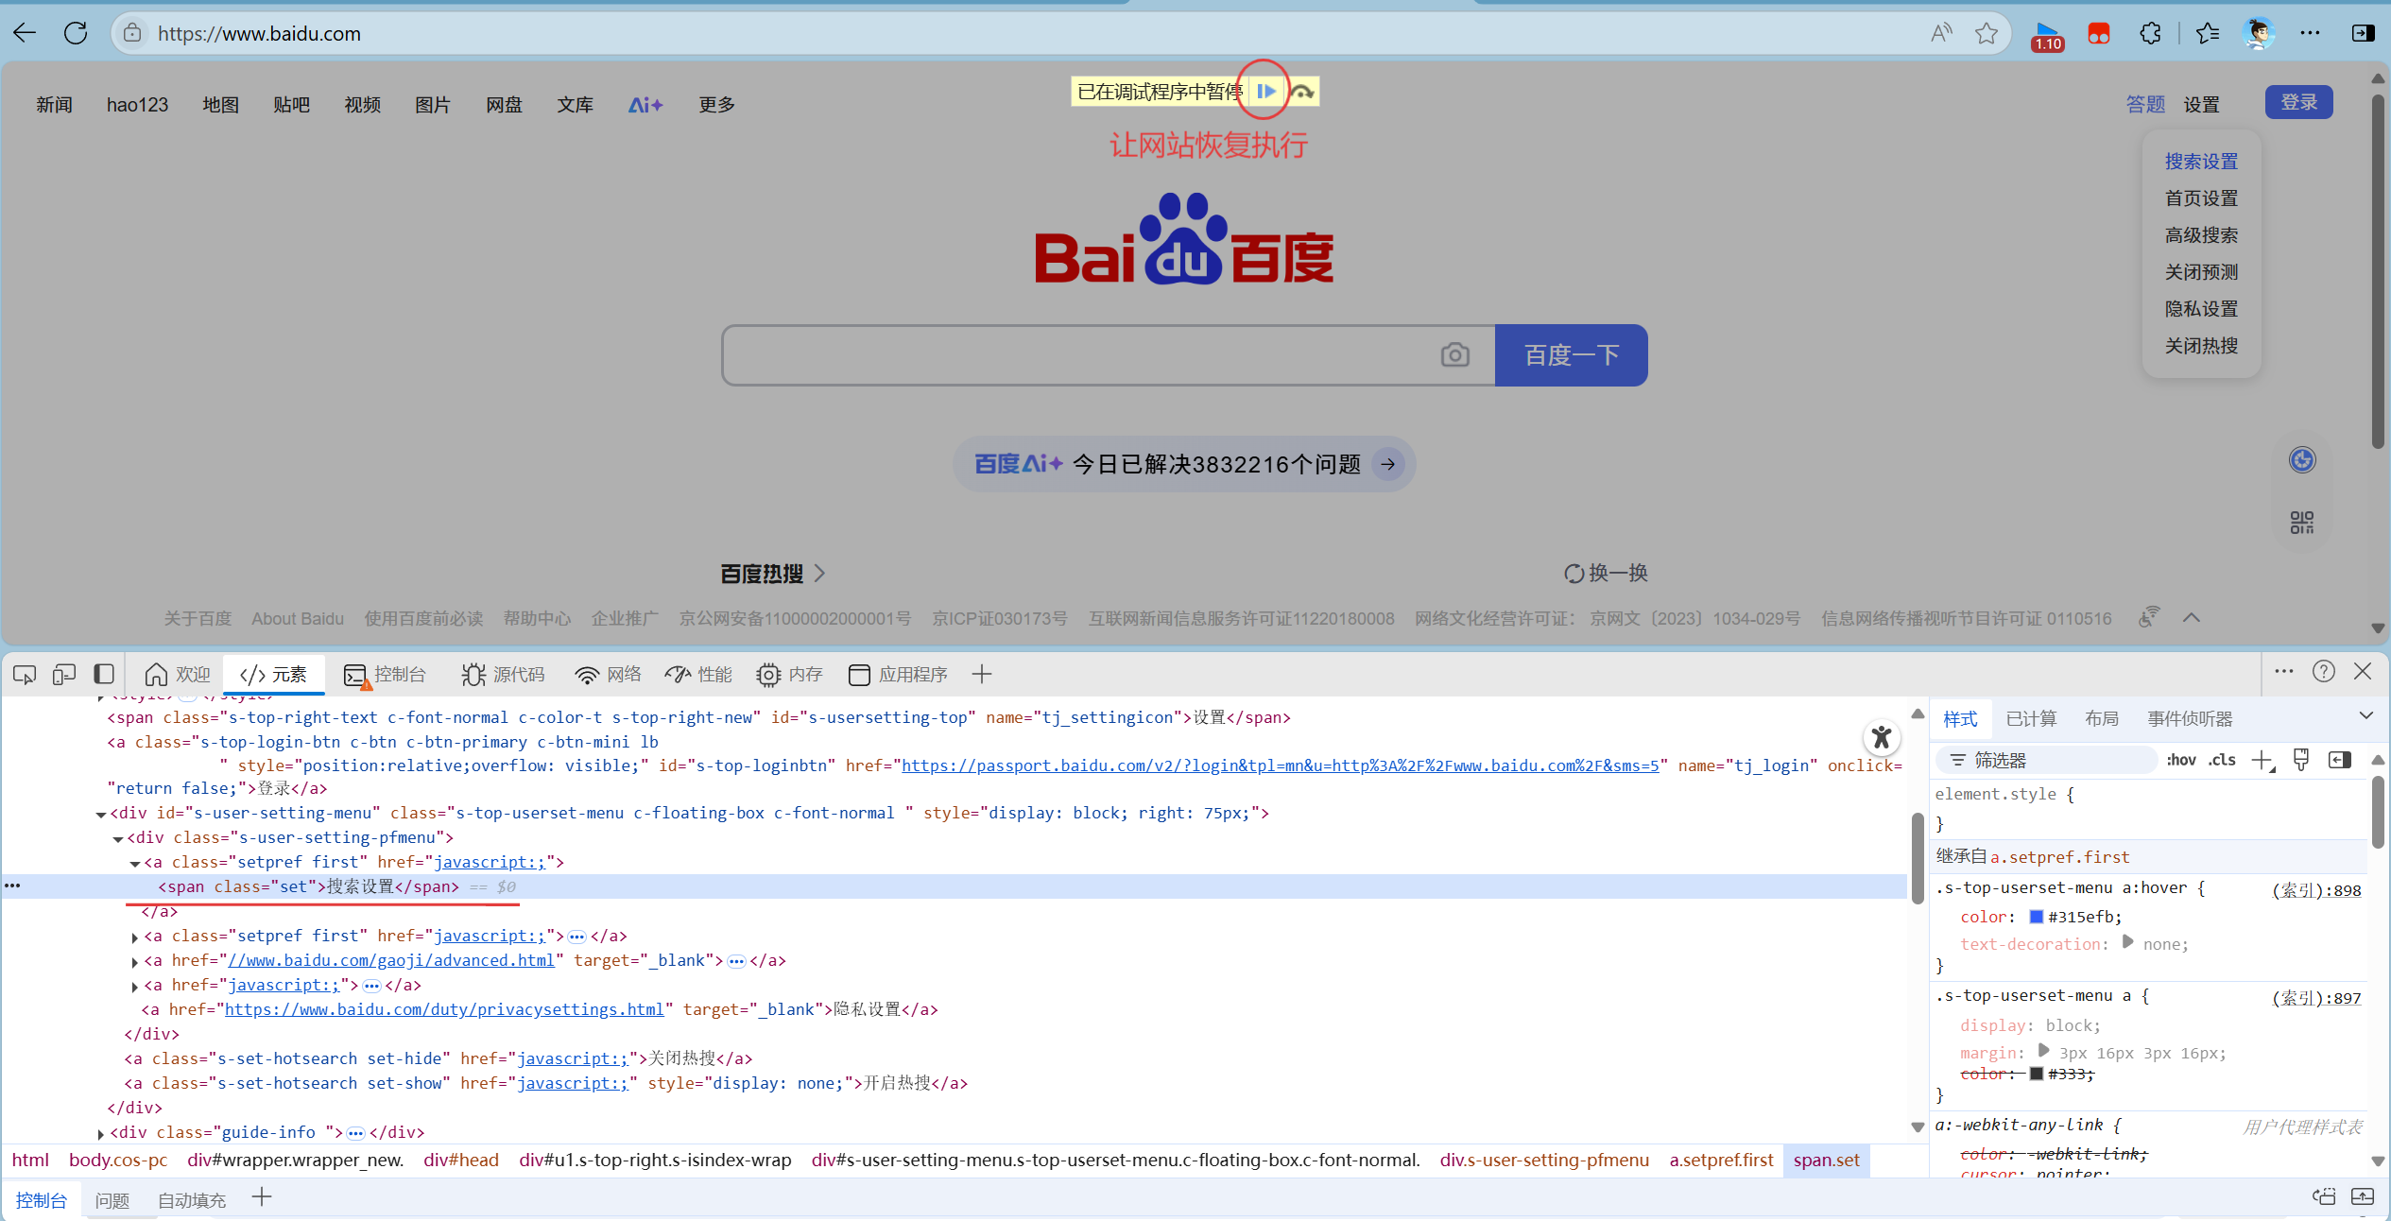Reload the Baidu page
Viewport: 2391px width, 1221px height.
[x=76, y=34]
